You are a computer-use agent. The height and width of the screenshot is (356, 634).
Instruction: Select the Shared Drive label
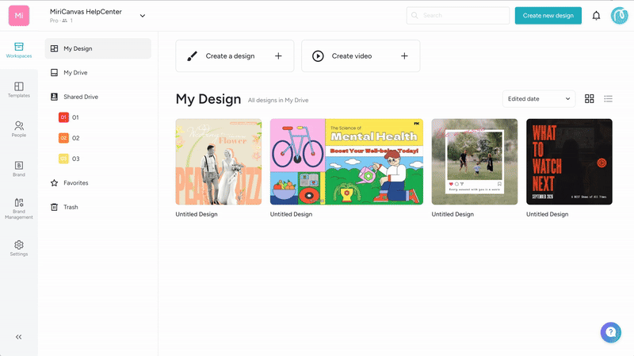(x=81, y=97)
